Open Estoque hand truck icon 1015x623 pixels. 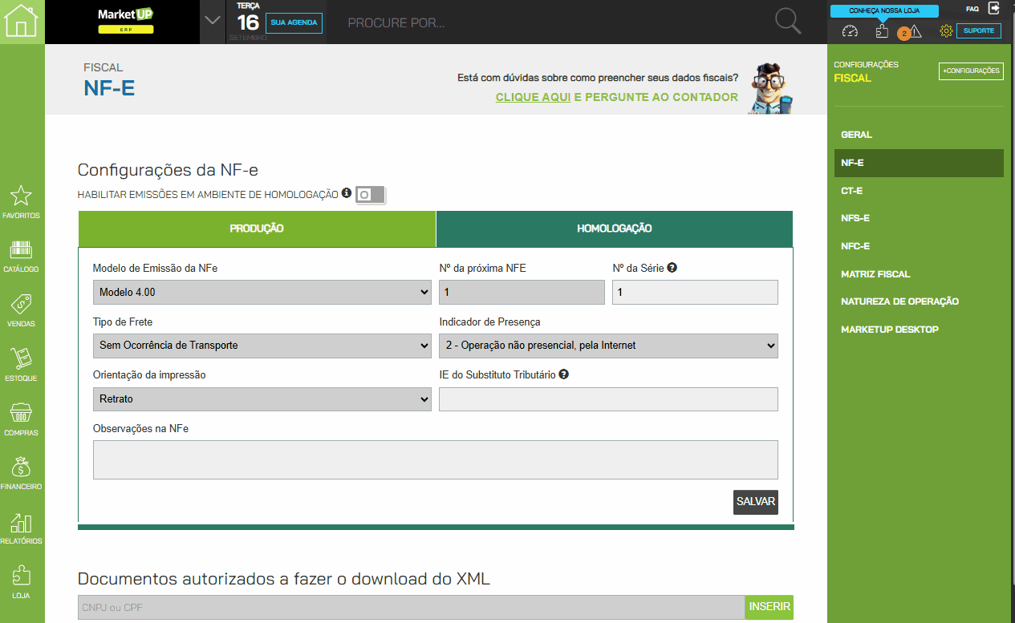pos(21,358)
